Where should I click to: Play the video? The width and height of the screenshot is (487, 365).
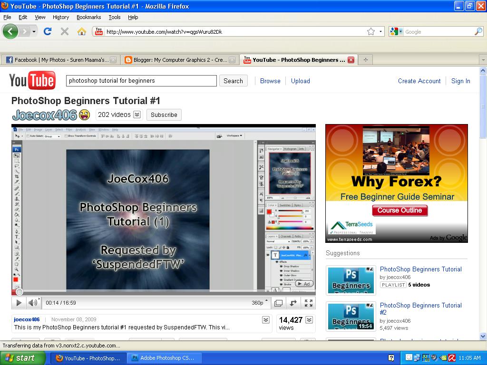pos(19,303)
